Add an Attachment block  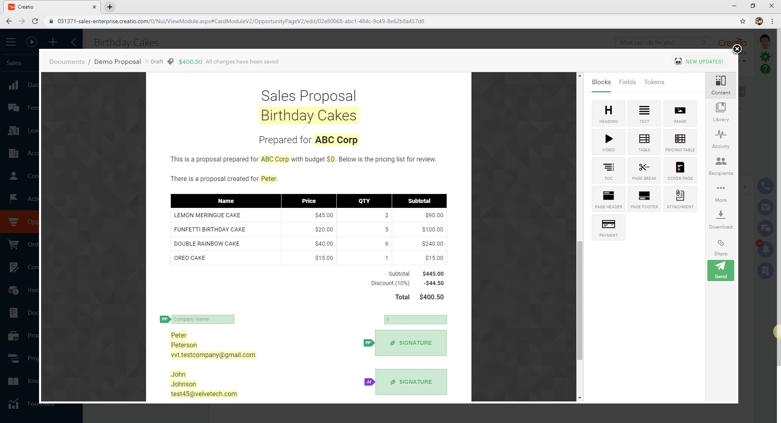(x=680, y=198)
